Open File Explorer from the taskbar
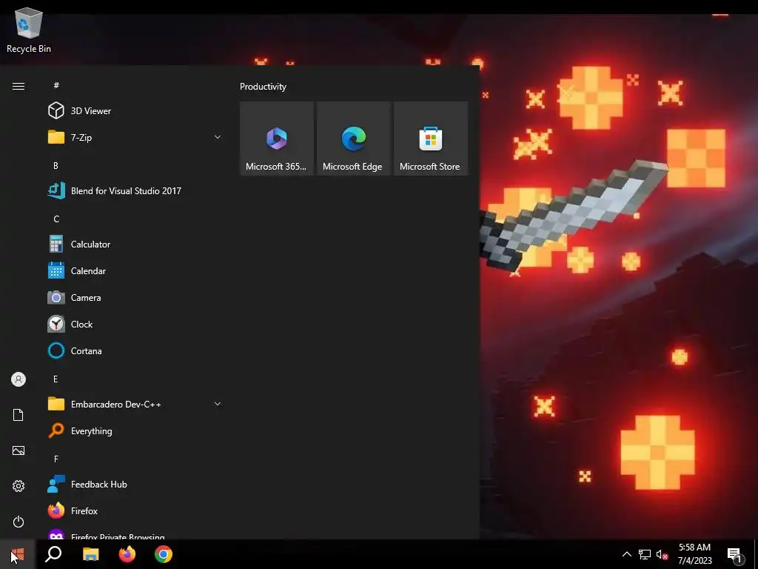This screenshot has height=569, width=758. [x=90, y=554]
